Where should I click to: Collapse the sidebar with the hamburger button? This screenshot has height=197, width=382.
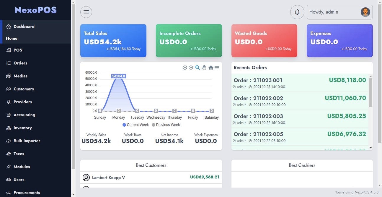pos(86,12)
